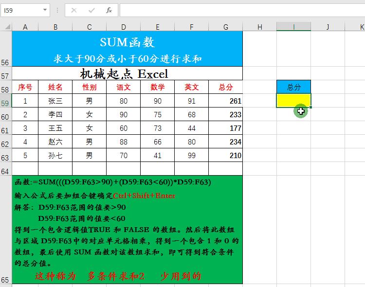This screenshot has width=365, height=287.
Task: Click 数学 score 75 for 李四
Action: point(158,114)
